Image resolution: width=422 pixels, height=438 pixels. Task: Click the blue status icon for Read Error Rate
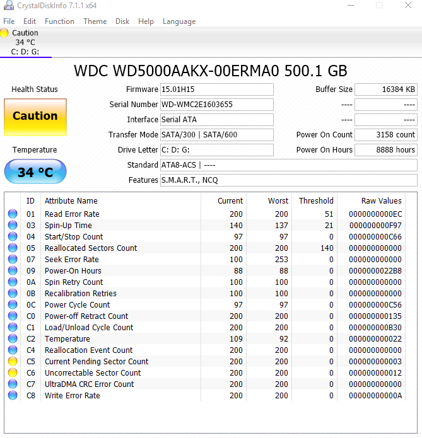pos(13,214)
